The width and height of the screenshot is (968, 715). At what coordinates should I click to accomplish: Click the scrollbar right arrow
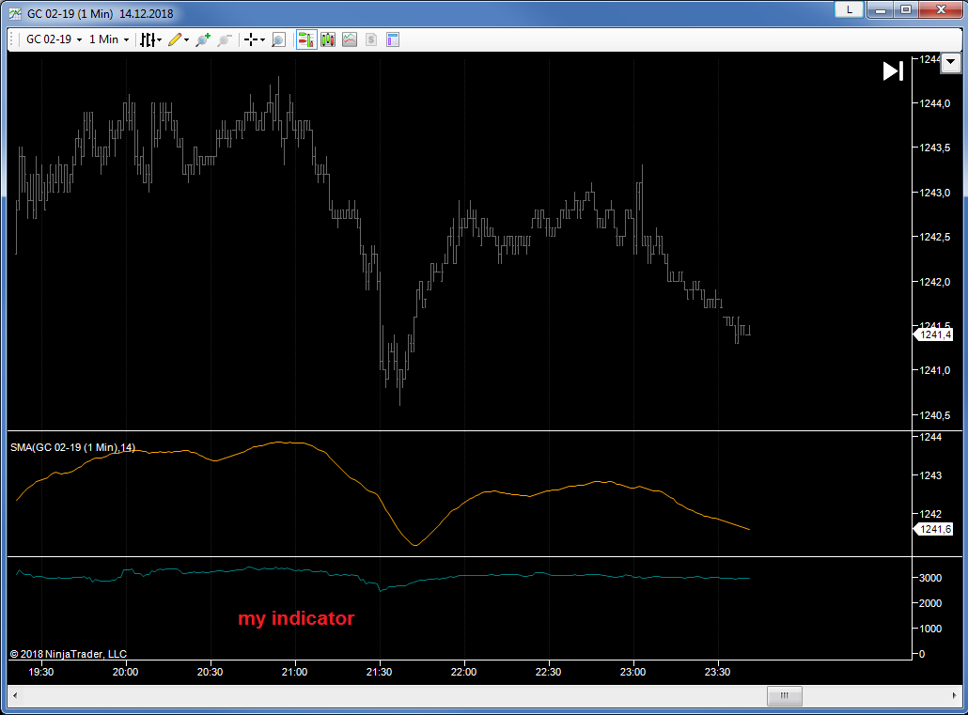955,695
